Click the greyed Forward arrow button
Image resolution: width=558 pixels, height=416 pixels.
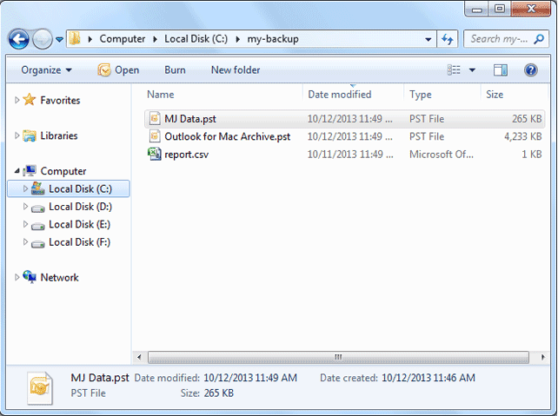43,39
